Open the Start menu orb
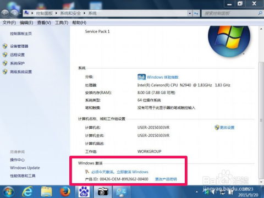This screenshot has width=264, height=198. (8, 192)
